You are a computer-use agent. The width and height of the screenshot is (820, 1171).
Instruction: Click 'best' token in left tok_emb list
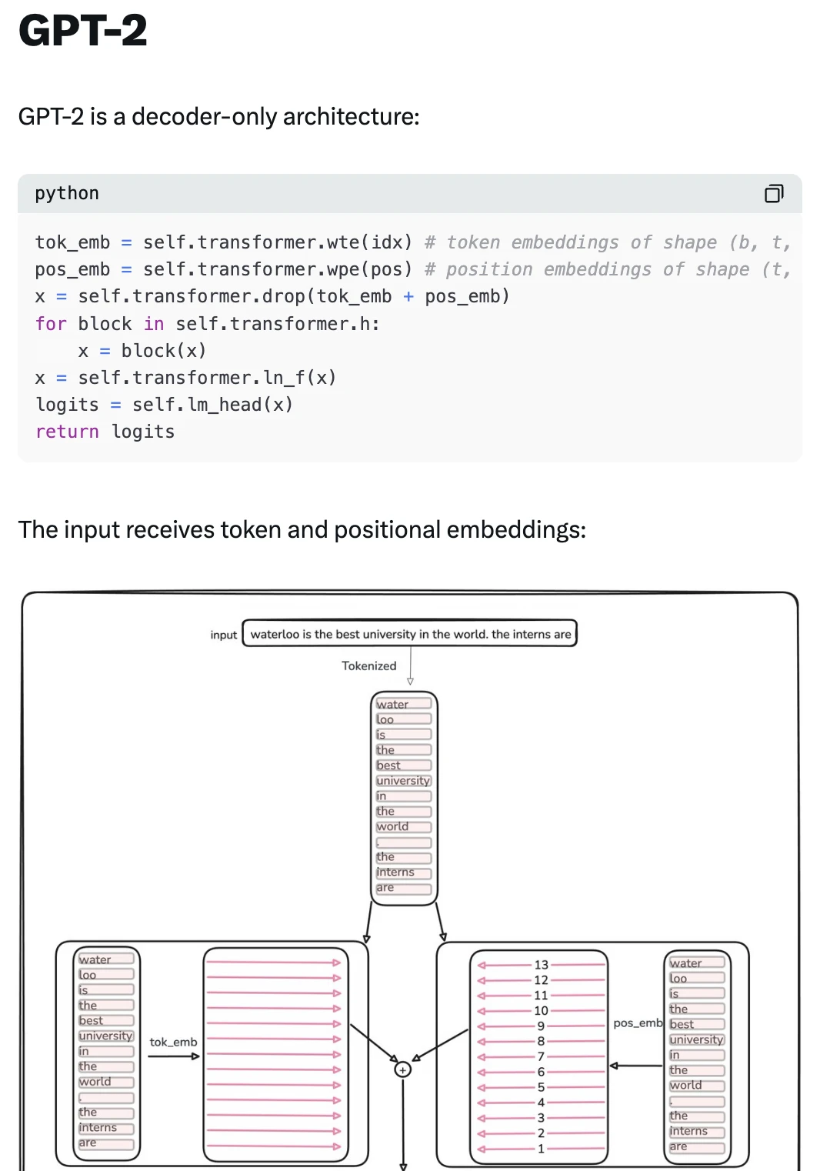(106, 1021)
